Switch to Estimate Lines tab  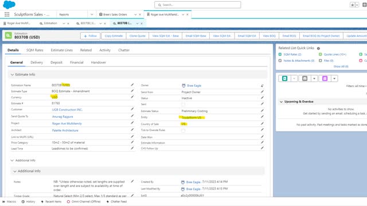(x=61, y=50)
